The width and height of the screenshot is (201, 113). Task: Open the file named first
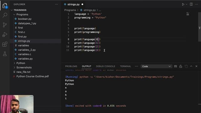20,28
